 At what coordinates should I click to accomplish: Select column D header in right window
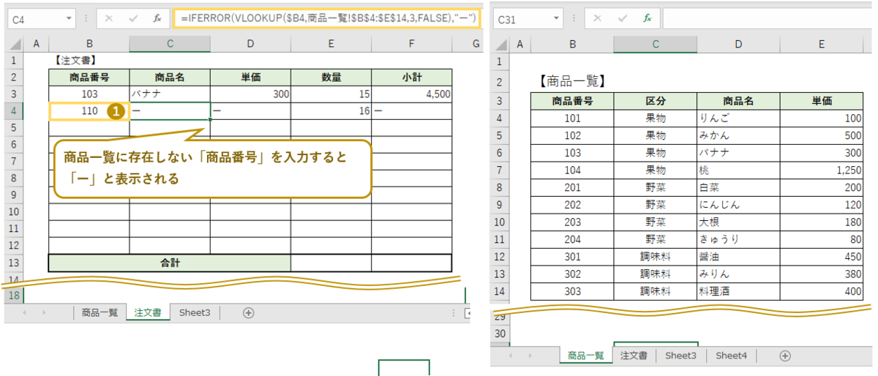[x=738, y=45]
